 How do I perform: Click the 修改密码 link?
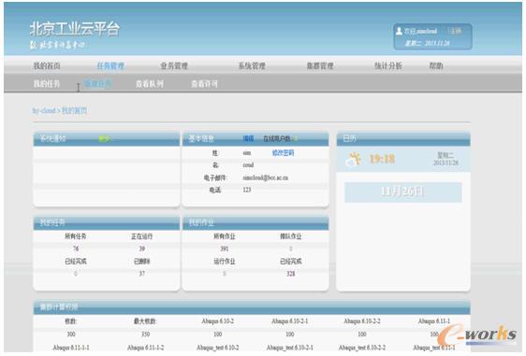coord(283,152)
